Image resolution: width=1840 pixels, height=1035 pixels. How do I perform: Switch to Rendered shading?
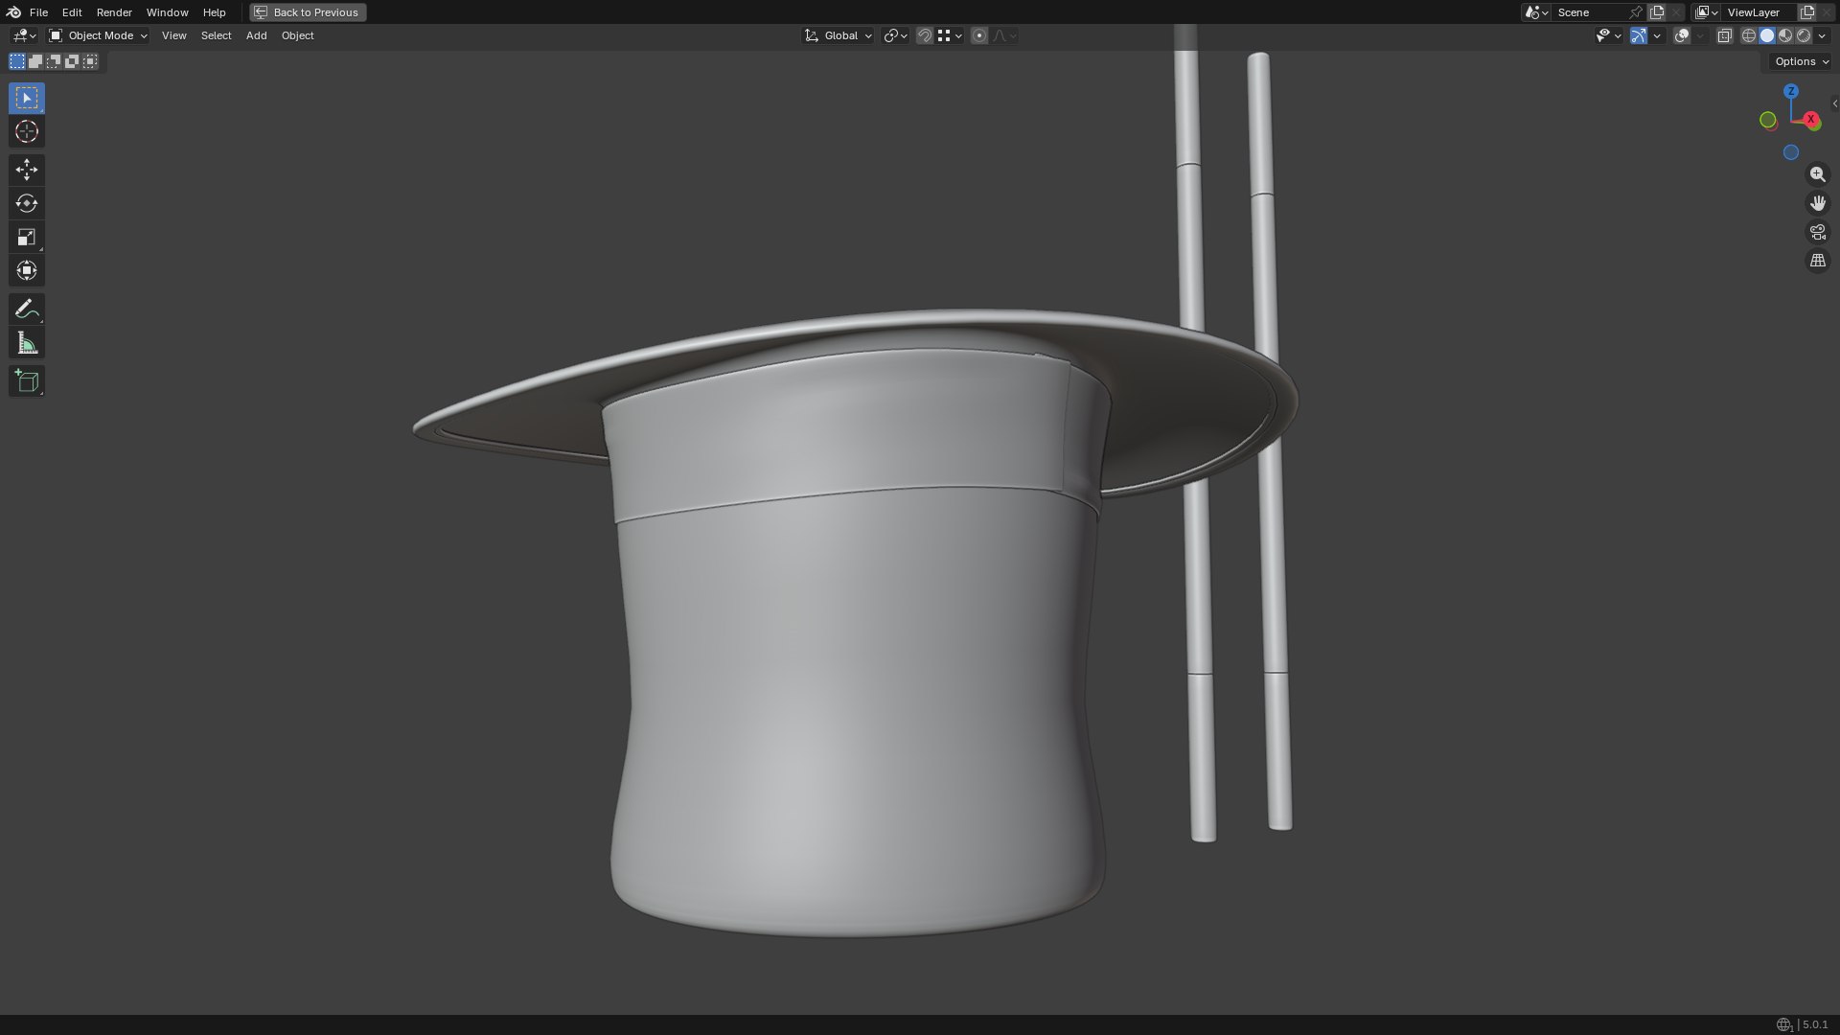pyautogui.click(x=1804, y=35)
